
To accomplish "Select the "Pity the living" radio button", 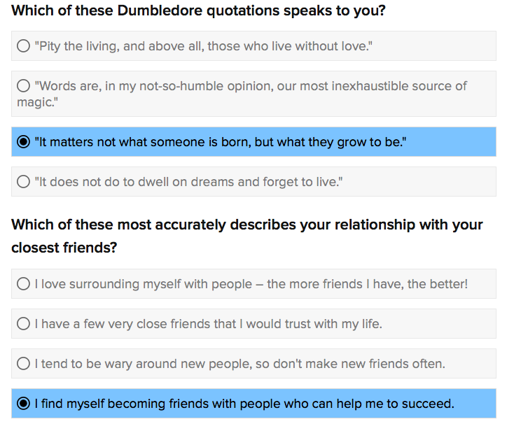I will pyautogui.click(x=23, y=46).
